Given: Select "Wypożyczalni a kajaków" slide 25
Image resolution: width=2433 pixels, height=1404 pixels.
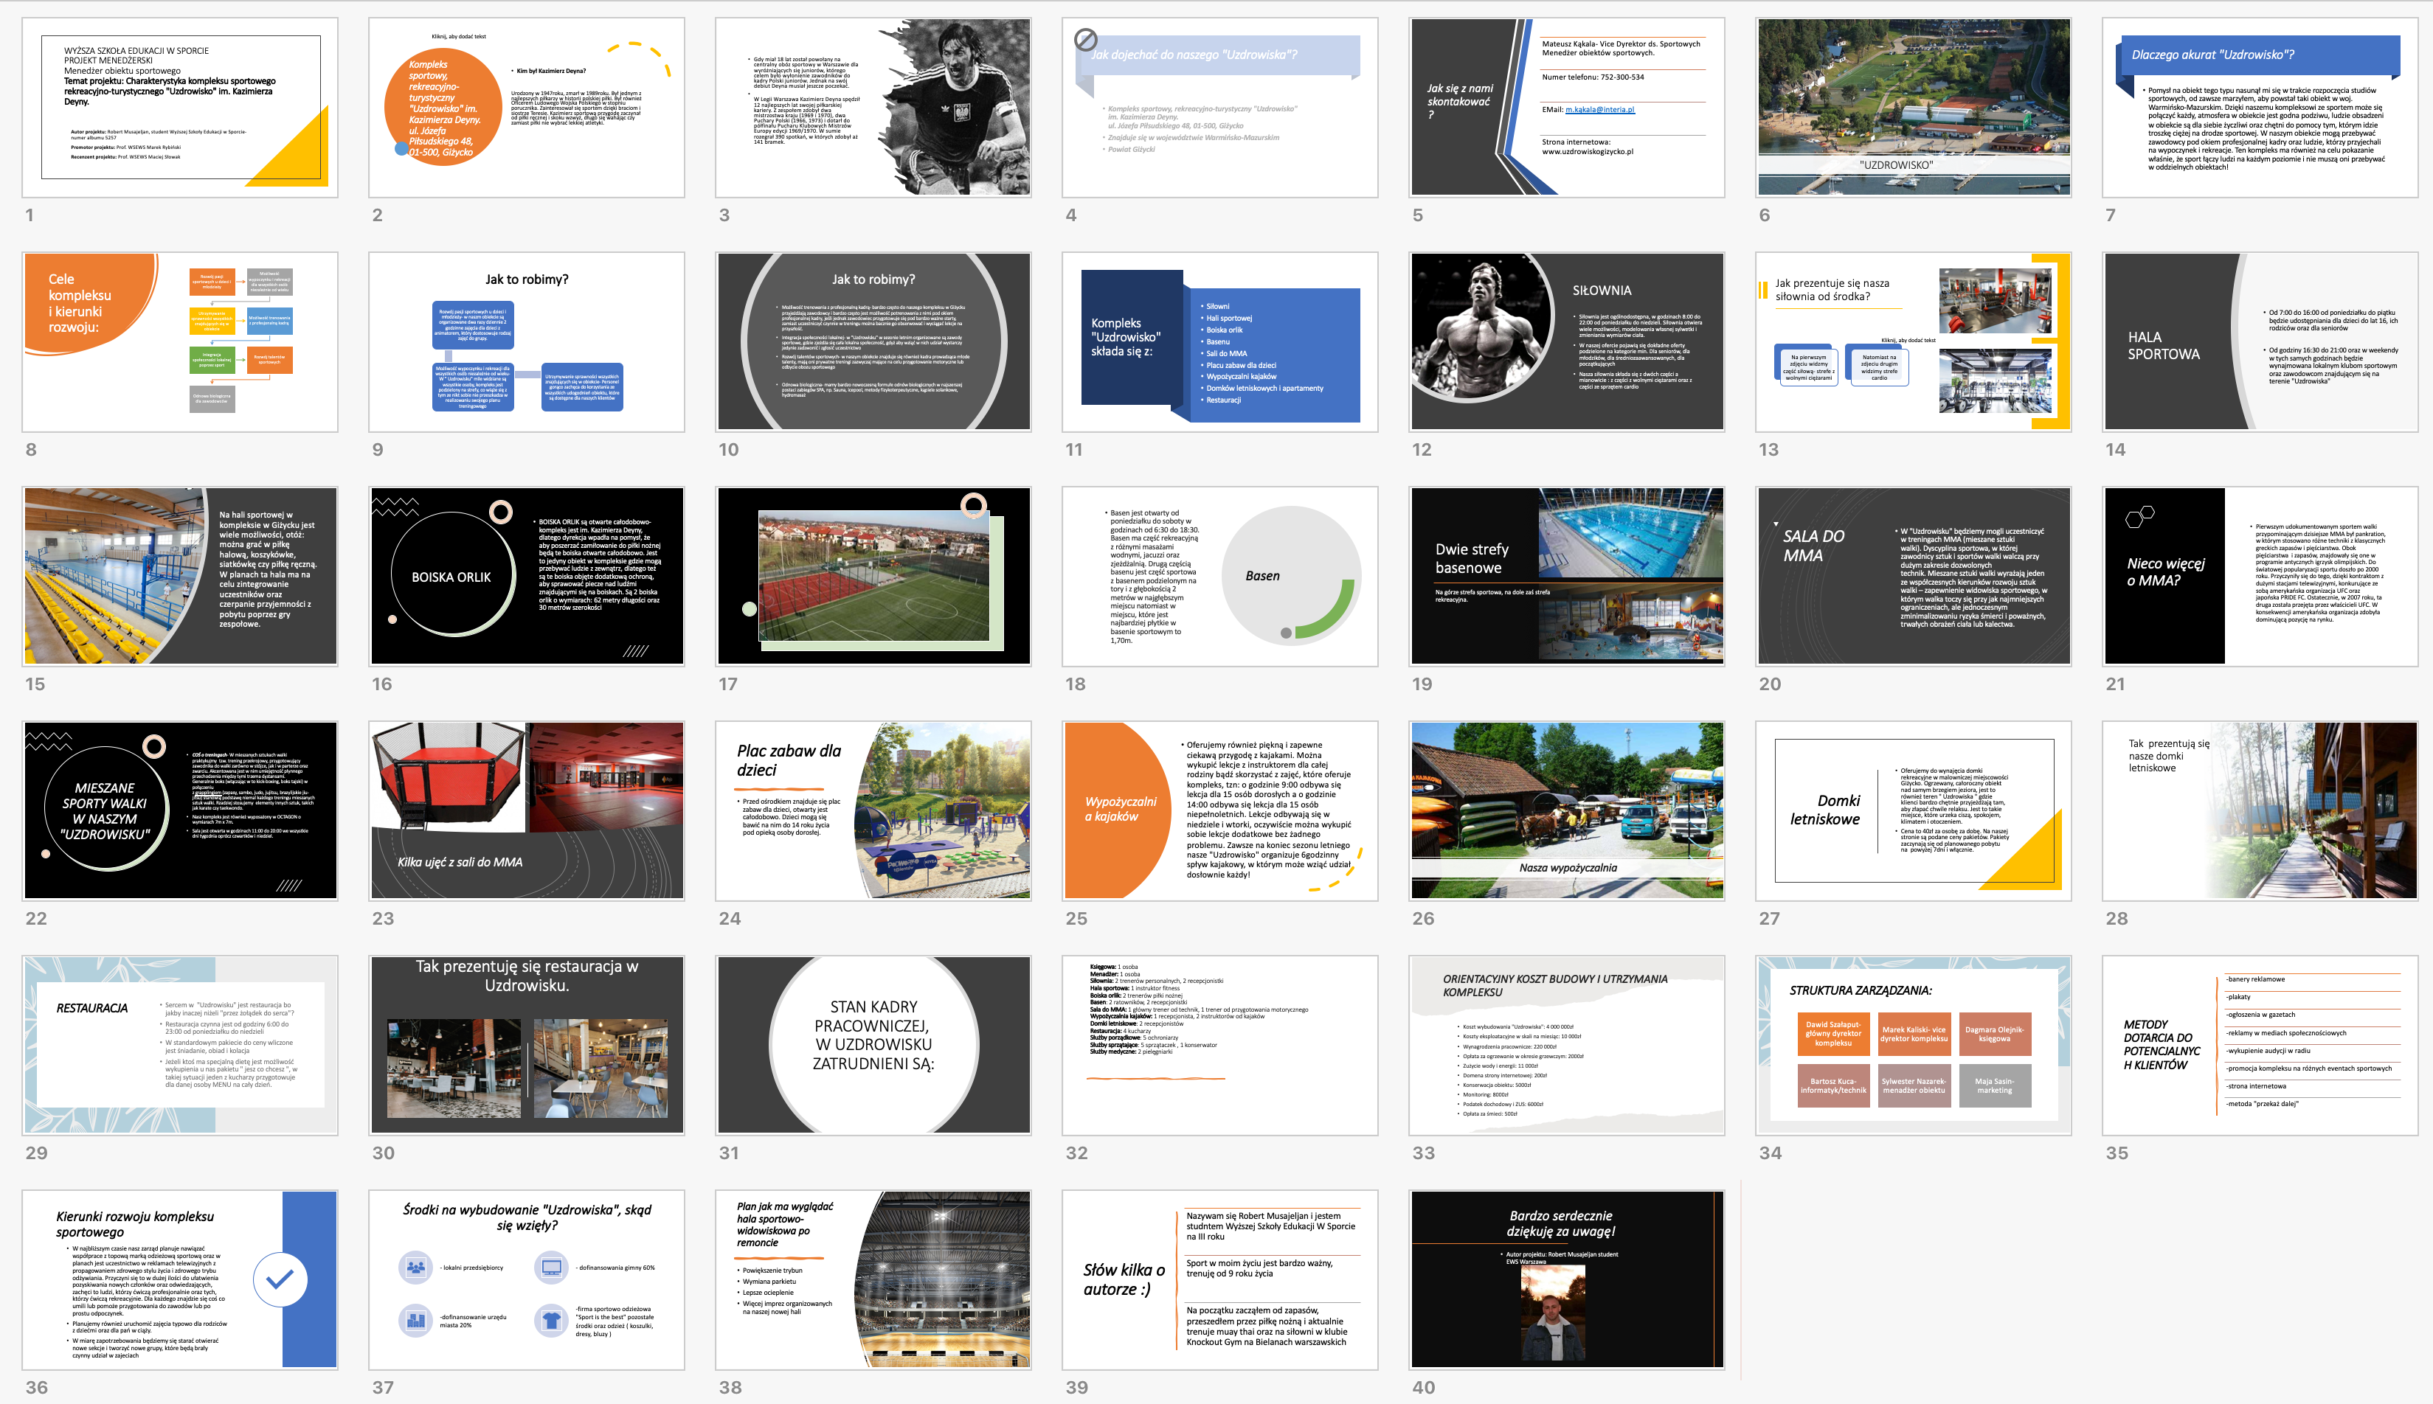Looking at the screenshot, I should tap(1219, 810).
